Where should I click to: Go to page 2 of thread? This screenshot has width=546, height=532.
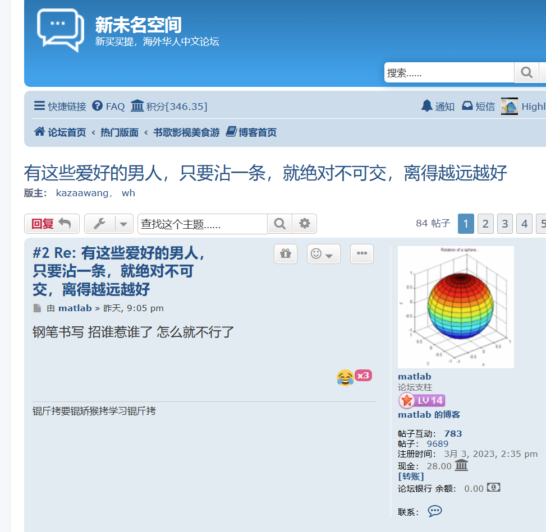coord(485,224)
